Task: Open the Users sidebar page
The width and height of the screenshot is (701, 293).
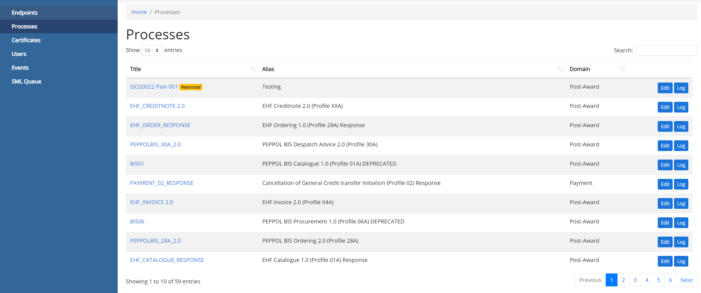Action: click(x=19, y=54)
